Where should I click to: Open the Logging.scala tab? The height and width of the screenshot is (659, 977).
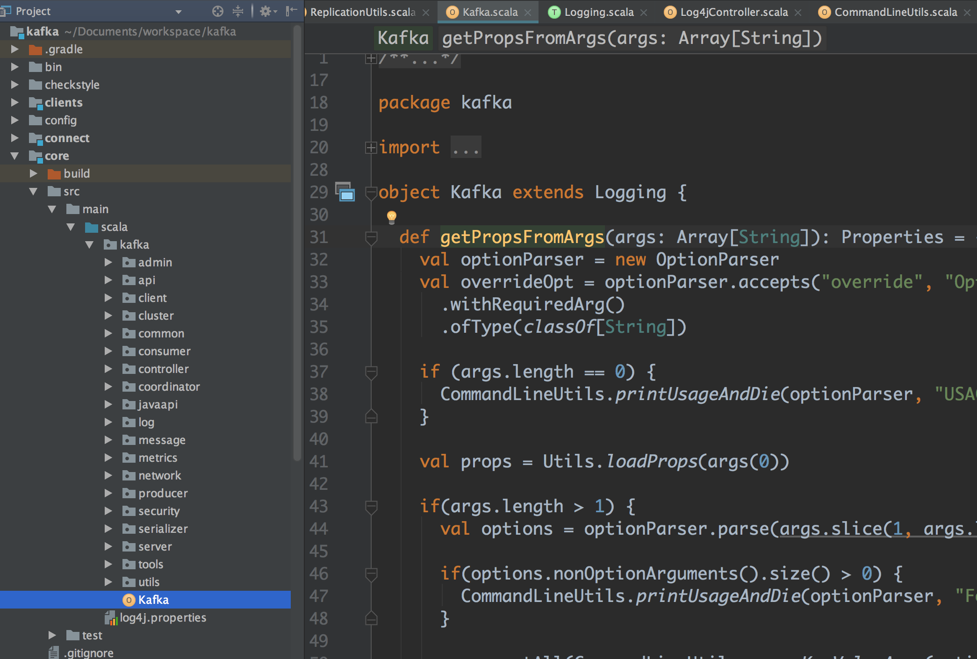(599, 12)
